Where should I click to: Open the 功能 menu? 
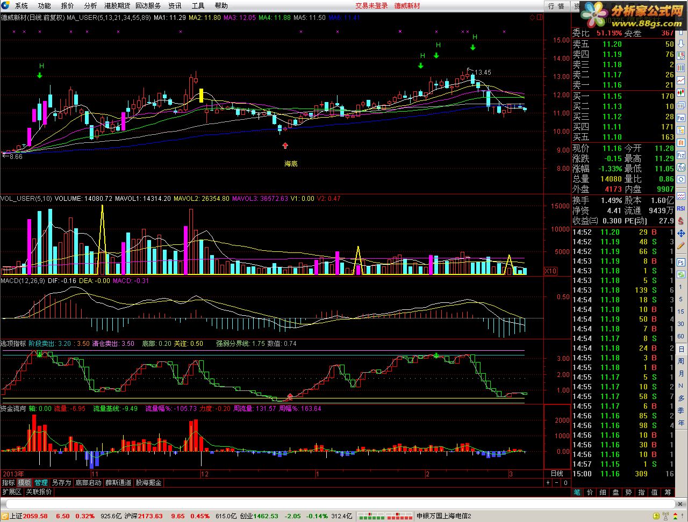pos(45,6)
